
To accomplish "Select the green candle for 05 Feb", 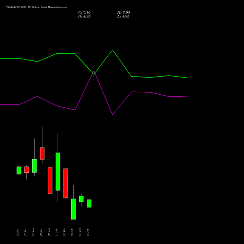I will 89,203.
